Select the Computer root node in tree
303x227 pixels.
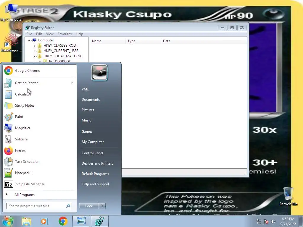click(46, 40)
